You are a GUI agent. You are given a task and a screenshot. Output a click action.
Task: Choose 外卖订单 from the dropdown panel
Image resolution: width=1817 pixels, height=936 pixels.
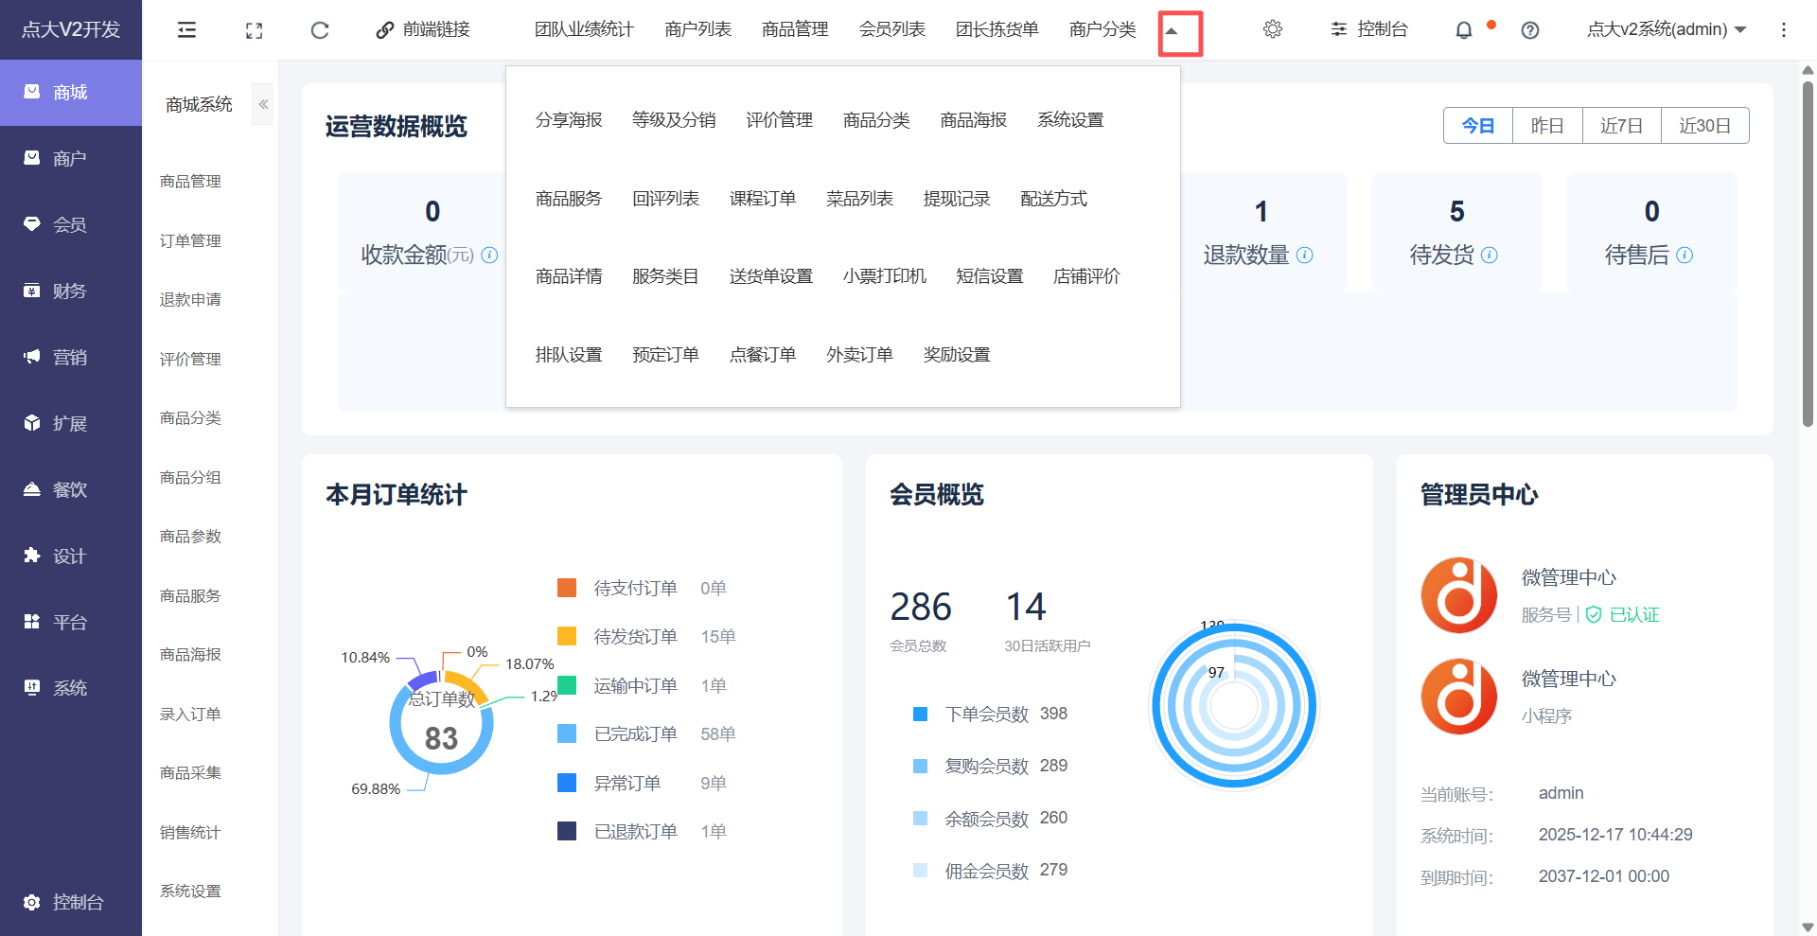859,355
